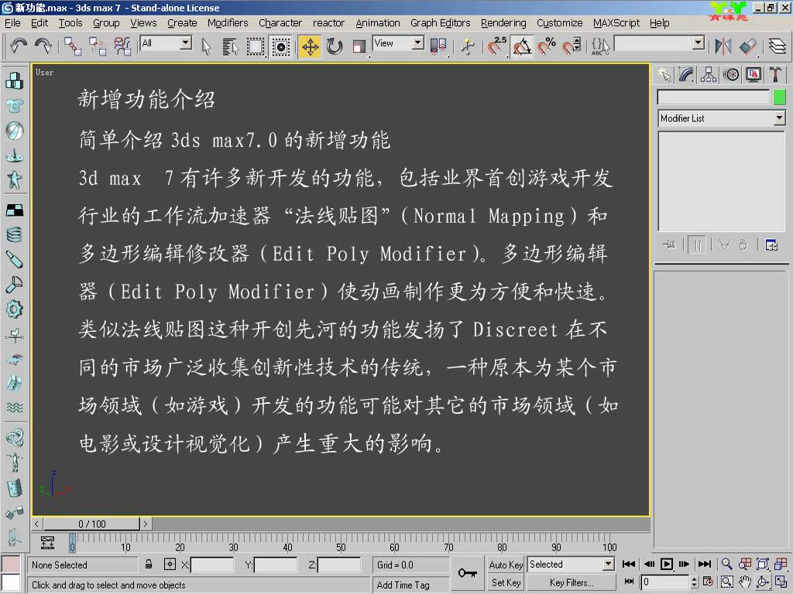Open the Select by Name tool
The height and width of the screenshot is (594, 793).
coord(231,46)
